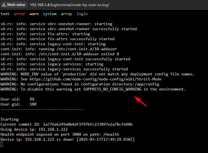Click the 'User uid: 99' line
The image size is (208, 153).
click(x=17, y=99)
